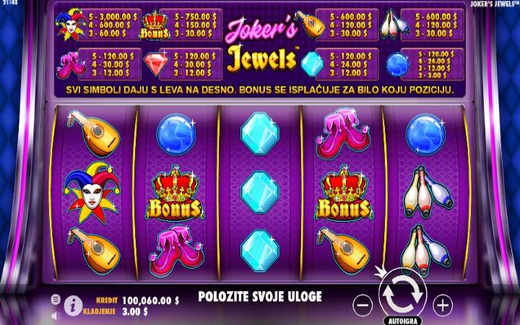
Task: Decrease the bet with the minus button
Action: (363, 305)
